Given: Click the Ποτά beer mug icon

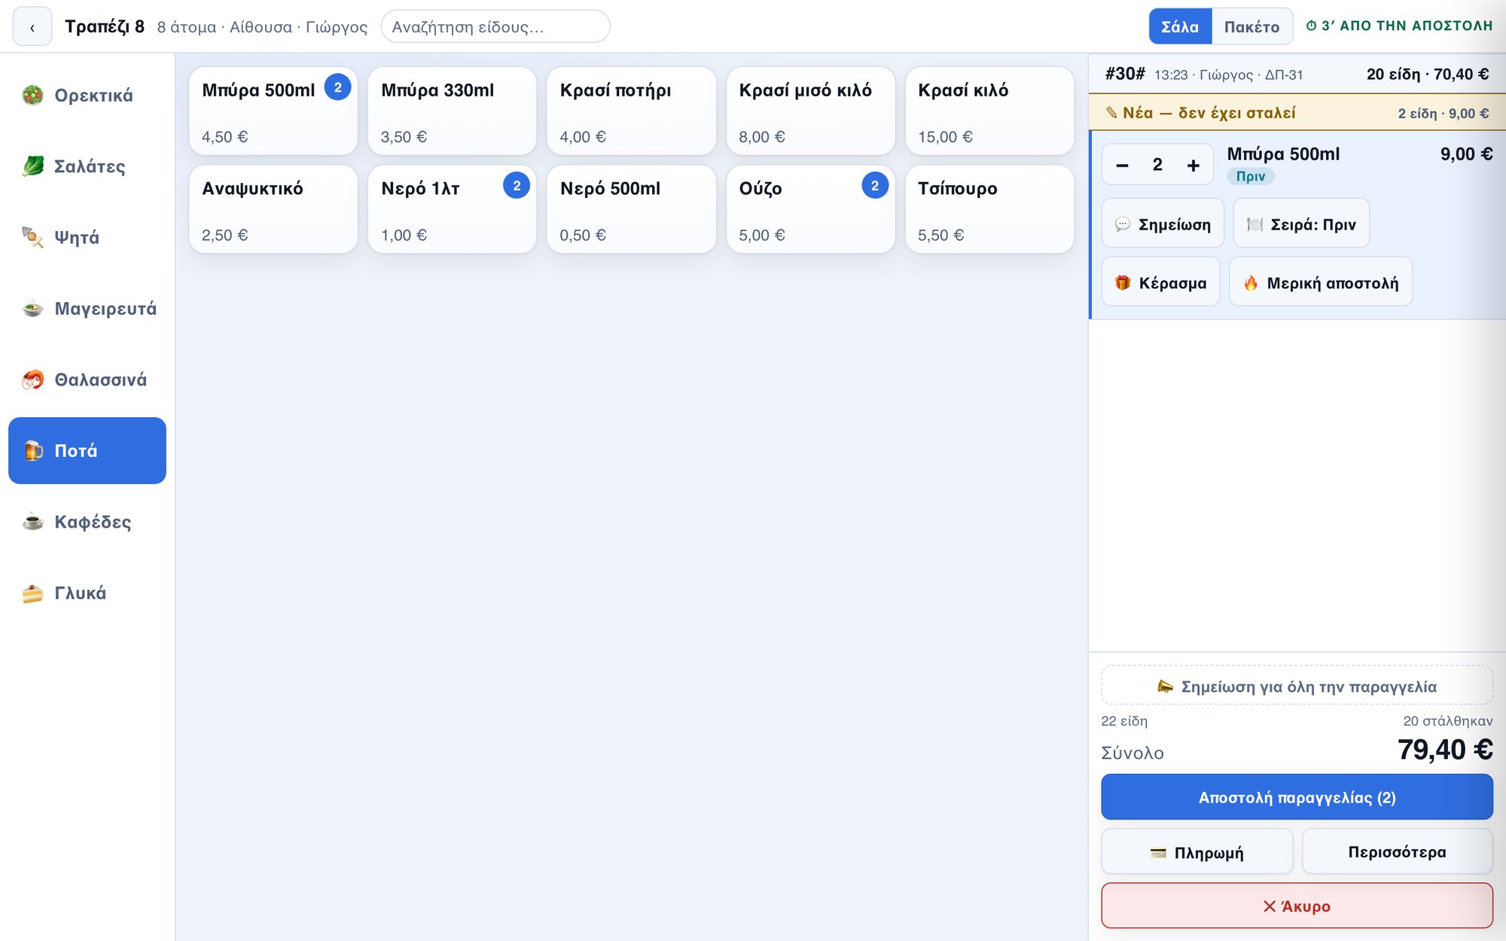Looking at the screenshot, I should coord(33,450).
